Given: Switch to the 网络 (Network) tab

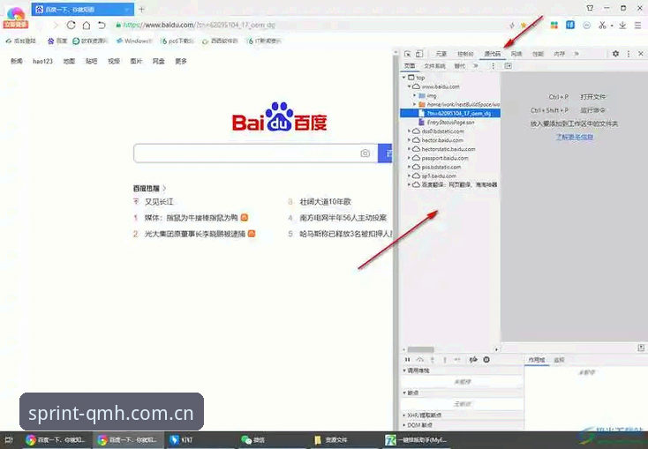Looking at the screenshot, I should tap(516, 54).
